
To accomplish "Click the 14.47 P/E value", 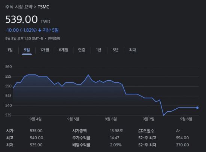I will coord(115,138).
